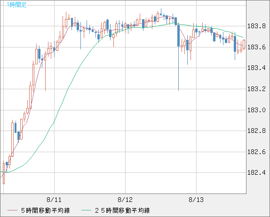Viewport: 270px width, 217px height.
Task: Click the 25時間移動平均線 legend text
Action: coord(122,210)
